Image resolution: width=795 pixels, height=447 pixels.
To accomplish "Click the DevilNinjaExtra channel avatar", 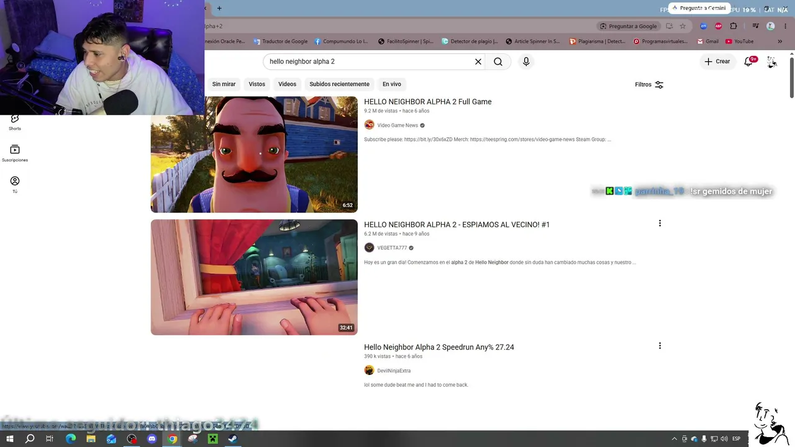I will [369, 371].
